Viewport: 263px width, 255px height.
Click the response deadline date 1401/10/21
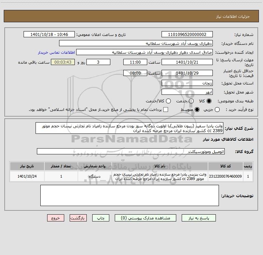point(187,62)
